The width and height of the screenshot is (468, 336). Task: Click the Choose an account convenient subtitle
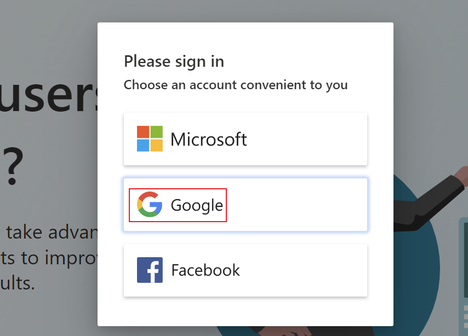pyautogui.click(x=236, y=85)
